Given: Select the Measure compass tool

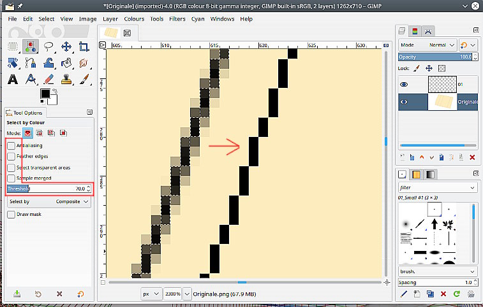Looking at the screenshot, I should click(x=31, y=80).
